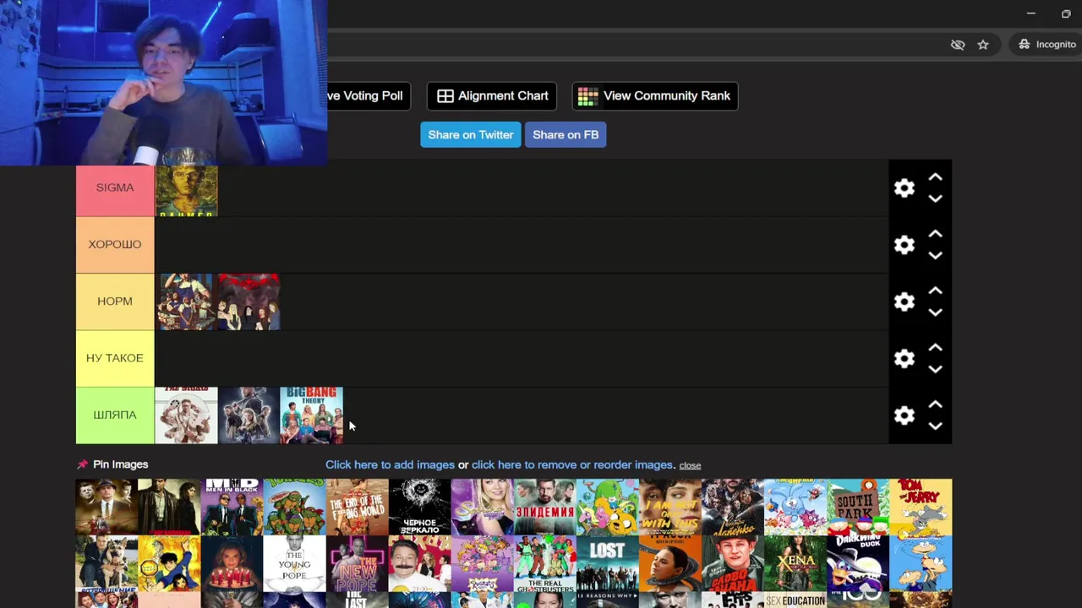Select the Darkwing Duck thumbnail
Image resolution: width=1082 pixels, height=608 pixels.
(857, 563)
